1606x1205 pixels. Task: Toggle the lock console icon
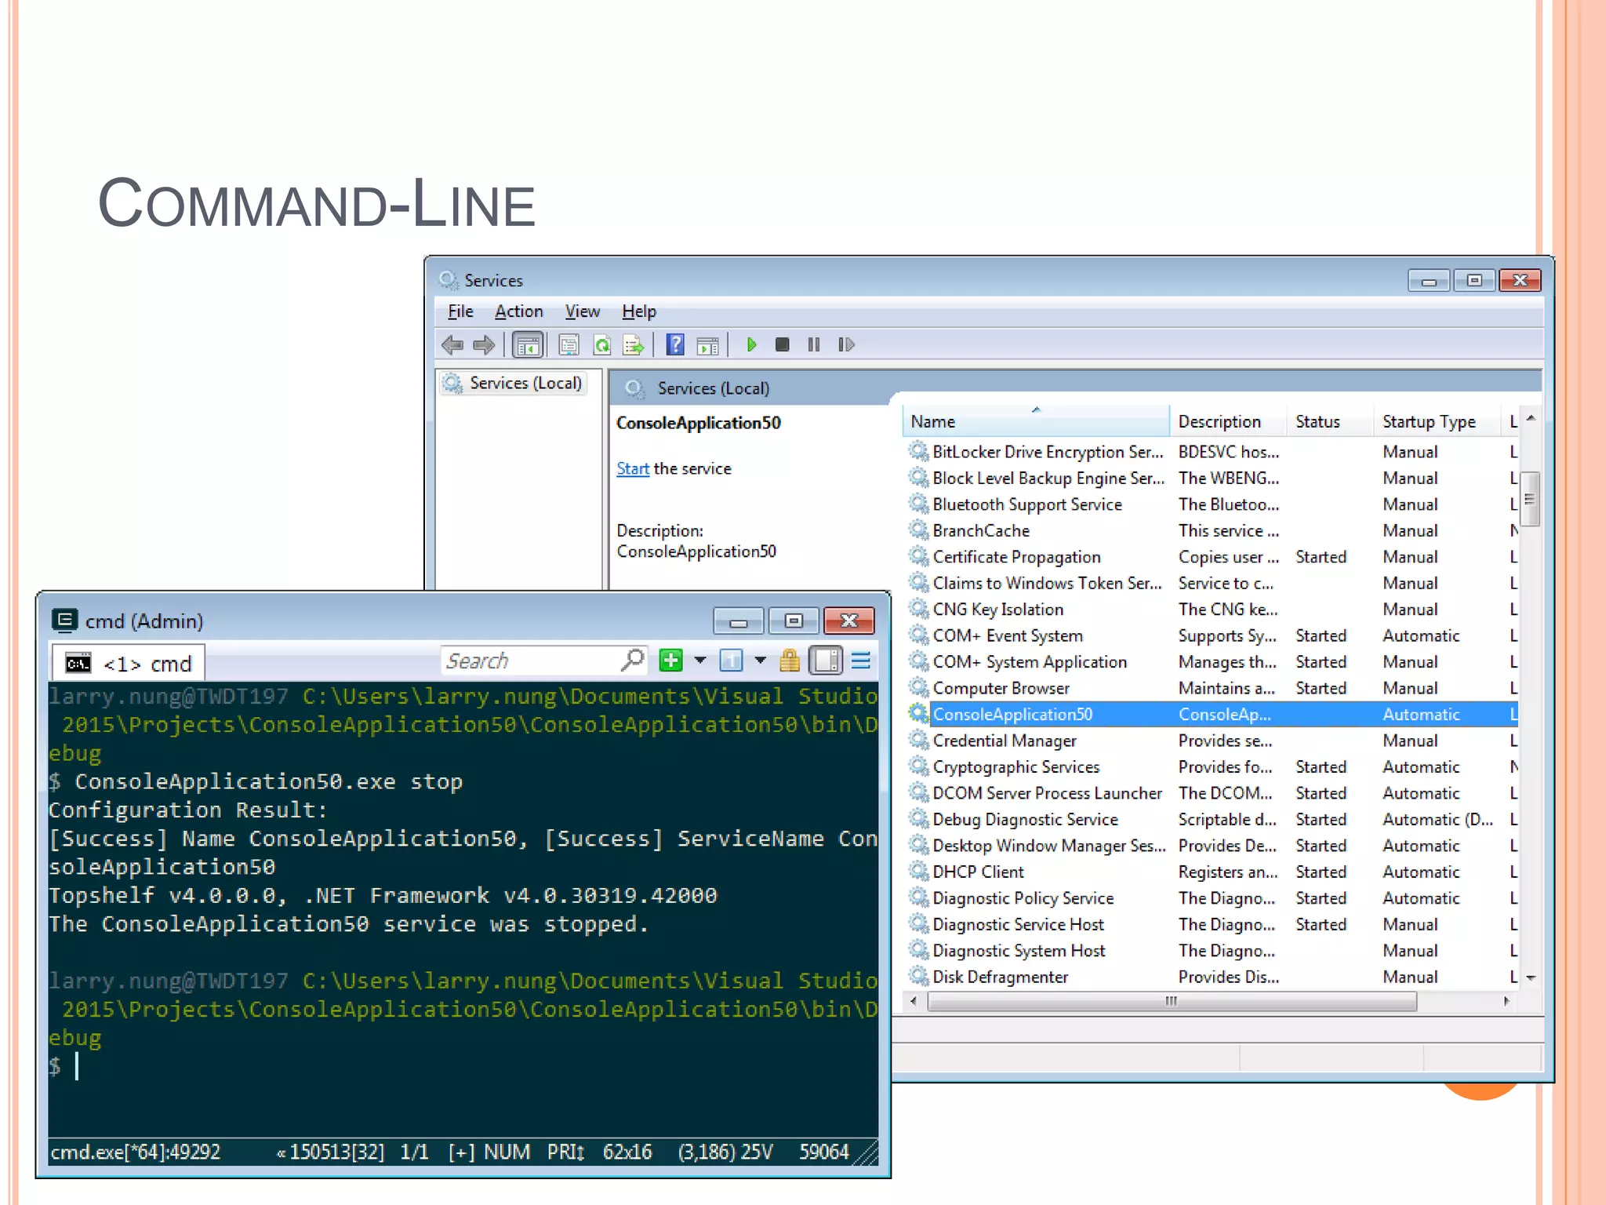click(790, 661)
